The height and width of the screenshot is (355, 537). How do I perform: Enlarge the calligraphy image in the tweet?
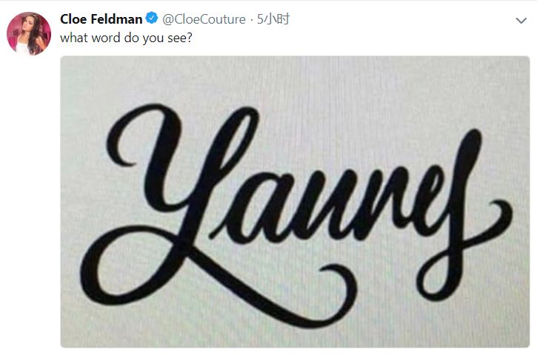pos(295,202)
